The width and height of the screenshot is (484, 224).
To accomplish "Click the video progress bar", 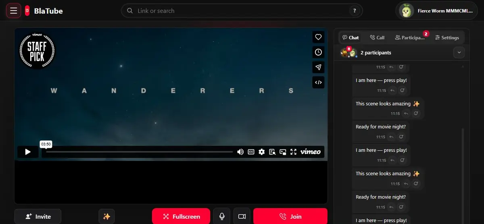I will (140, 152).
